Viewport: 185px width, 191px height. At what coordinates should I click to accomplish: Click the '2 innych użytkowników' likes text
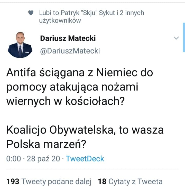(91, 17)
